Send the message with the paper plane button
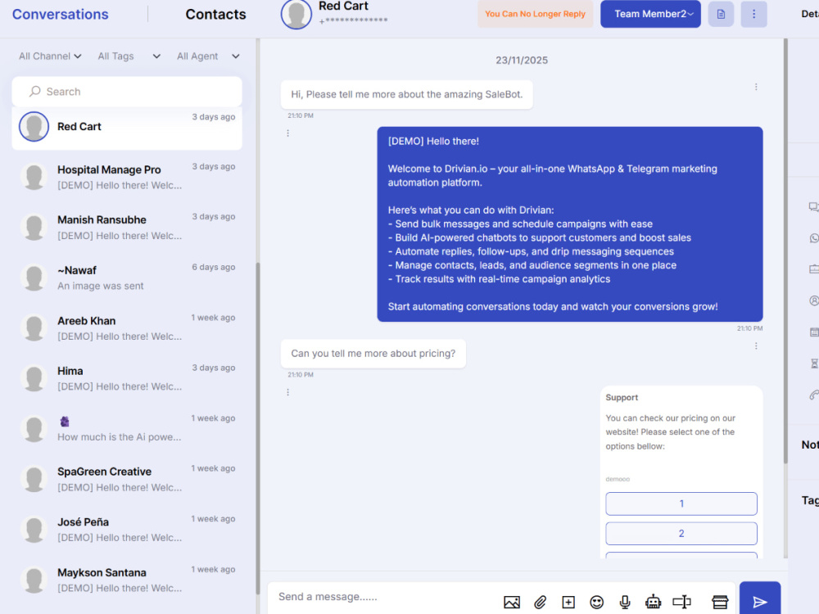Image resolution: width=819 pixels, height=614 pixels. coord(760,599)
